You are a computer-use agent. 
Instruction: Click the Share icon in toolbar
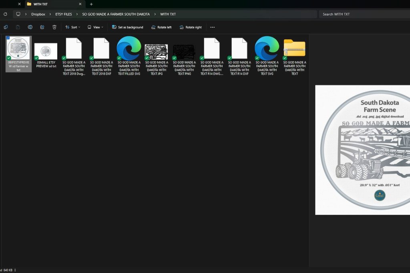pyautogui.click(x=42, y=27)
